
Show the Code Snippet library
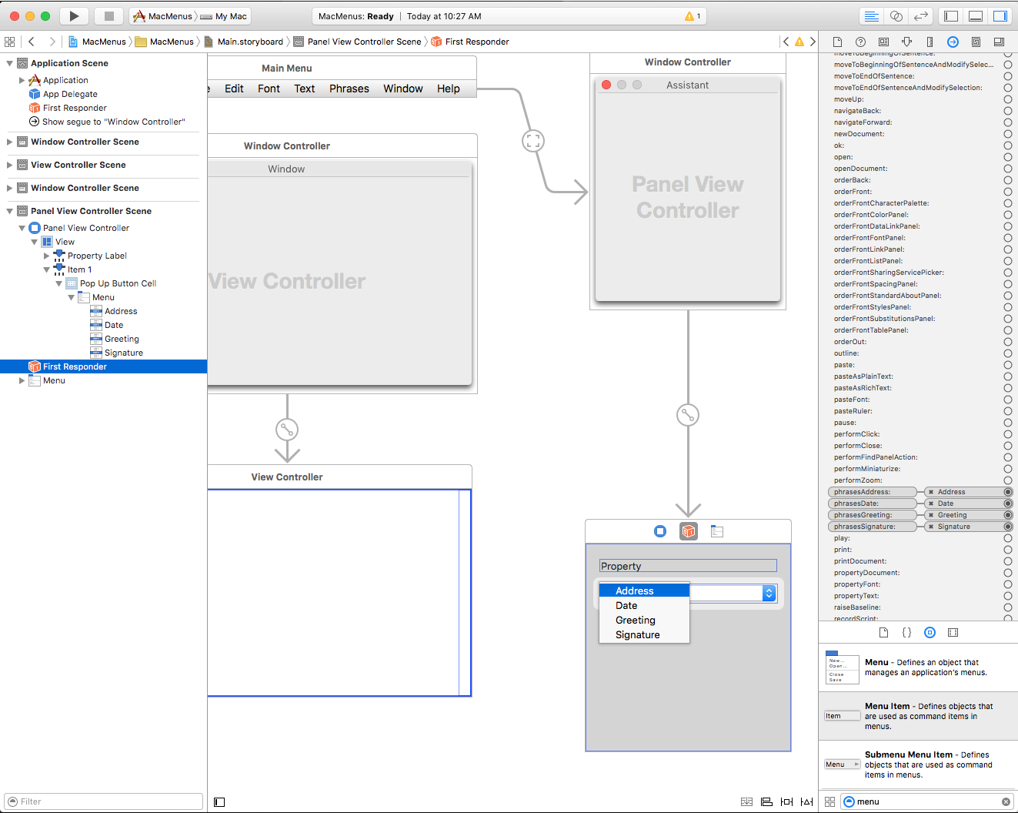coord(906,633)
